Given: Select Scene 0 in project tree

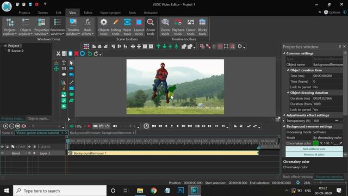Looking at the screenshot, I should click(x=17, y=51).
